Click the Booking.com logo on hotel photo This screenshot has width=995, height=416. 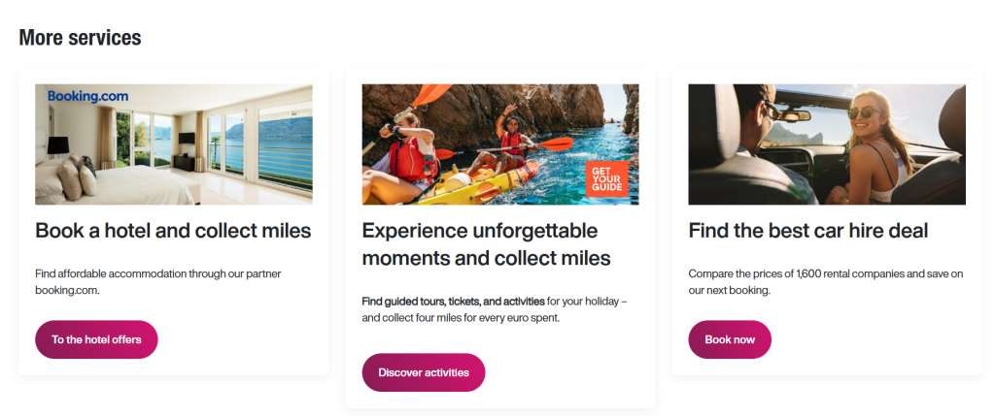(x=87, y=96)
